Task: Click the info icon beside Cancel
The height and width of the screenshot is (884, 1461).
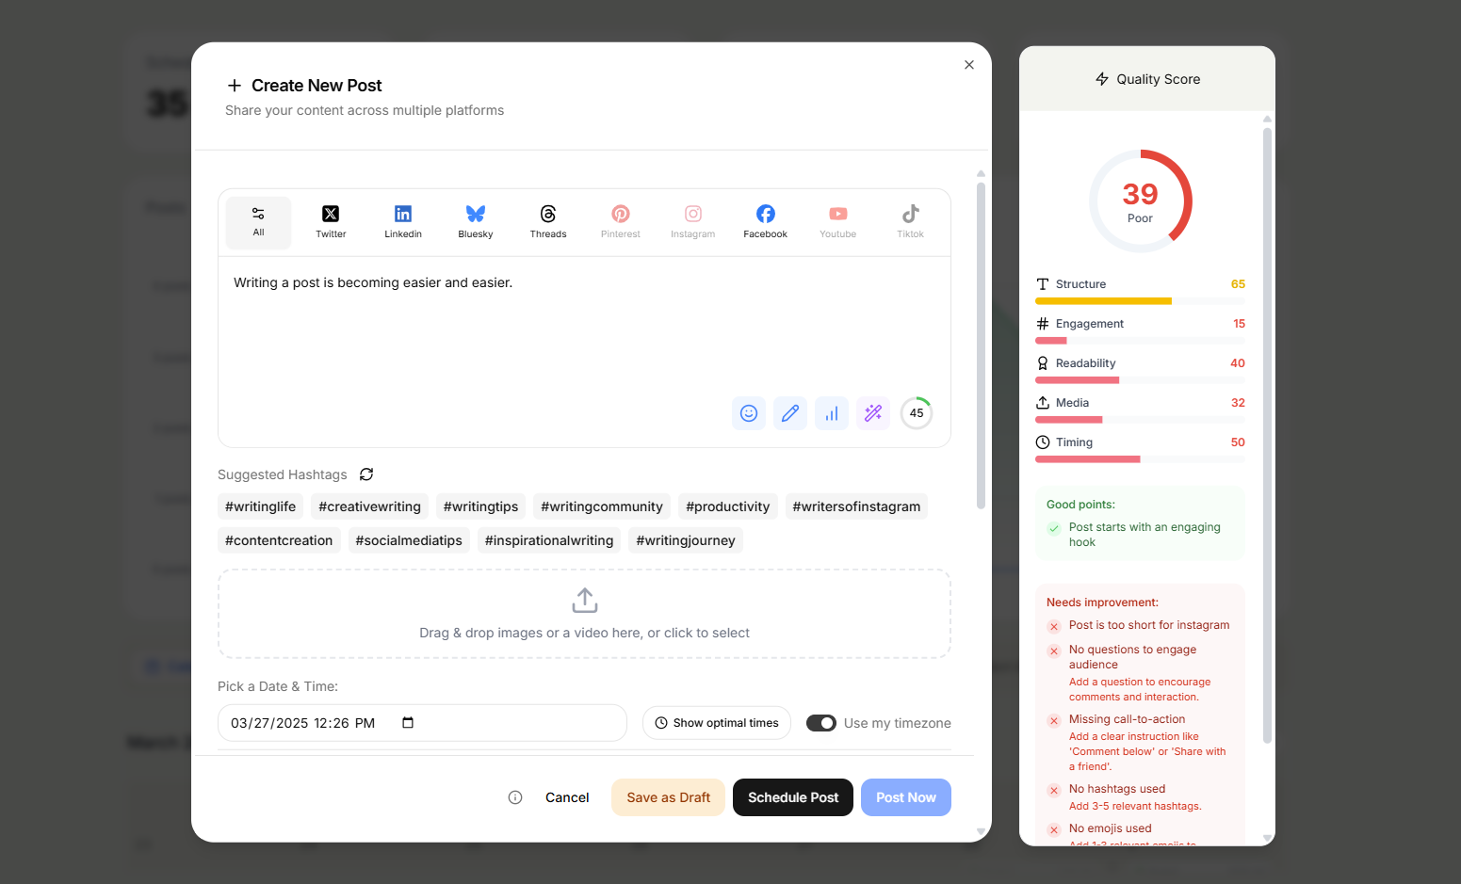Action: [x=515, y=797]
